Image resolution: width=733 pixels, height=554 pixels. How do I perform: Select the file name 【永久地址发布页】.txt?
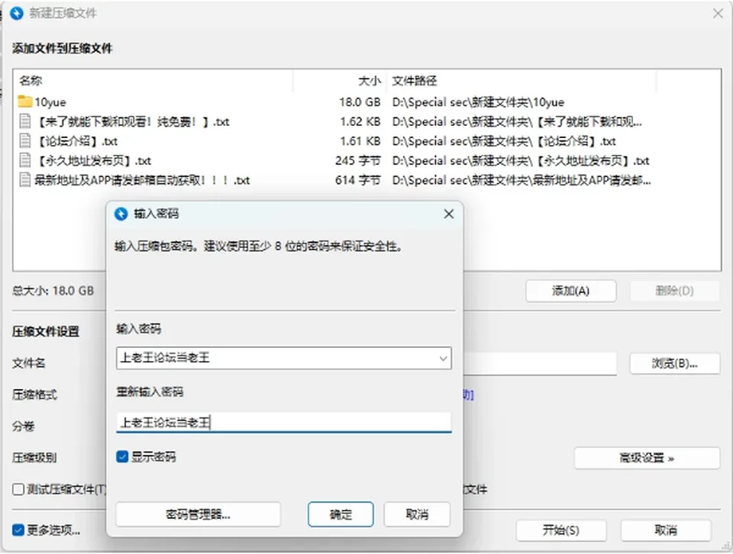pos(93,161)
